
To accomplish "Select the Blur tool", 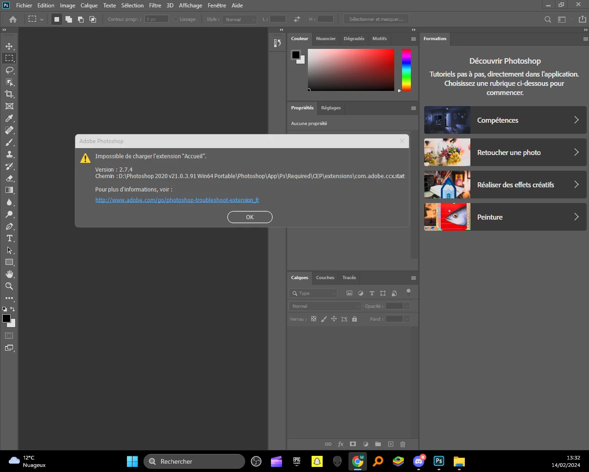I will pos(9,202).
